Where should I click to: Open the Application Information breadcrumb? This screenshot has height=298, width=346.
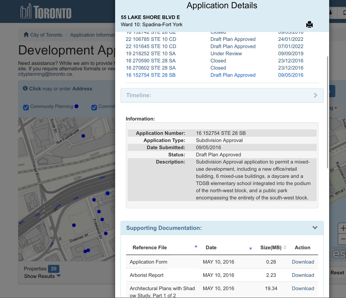point(92,35)
